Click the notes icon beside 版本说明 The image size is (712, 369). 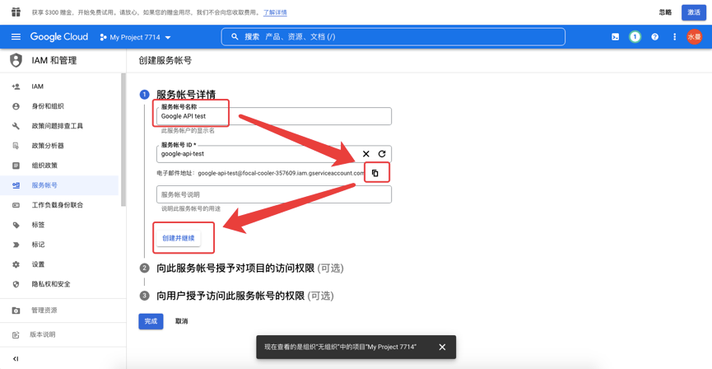coord(16,335)
